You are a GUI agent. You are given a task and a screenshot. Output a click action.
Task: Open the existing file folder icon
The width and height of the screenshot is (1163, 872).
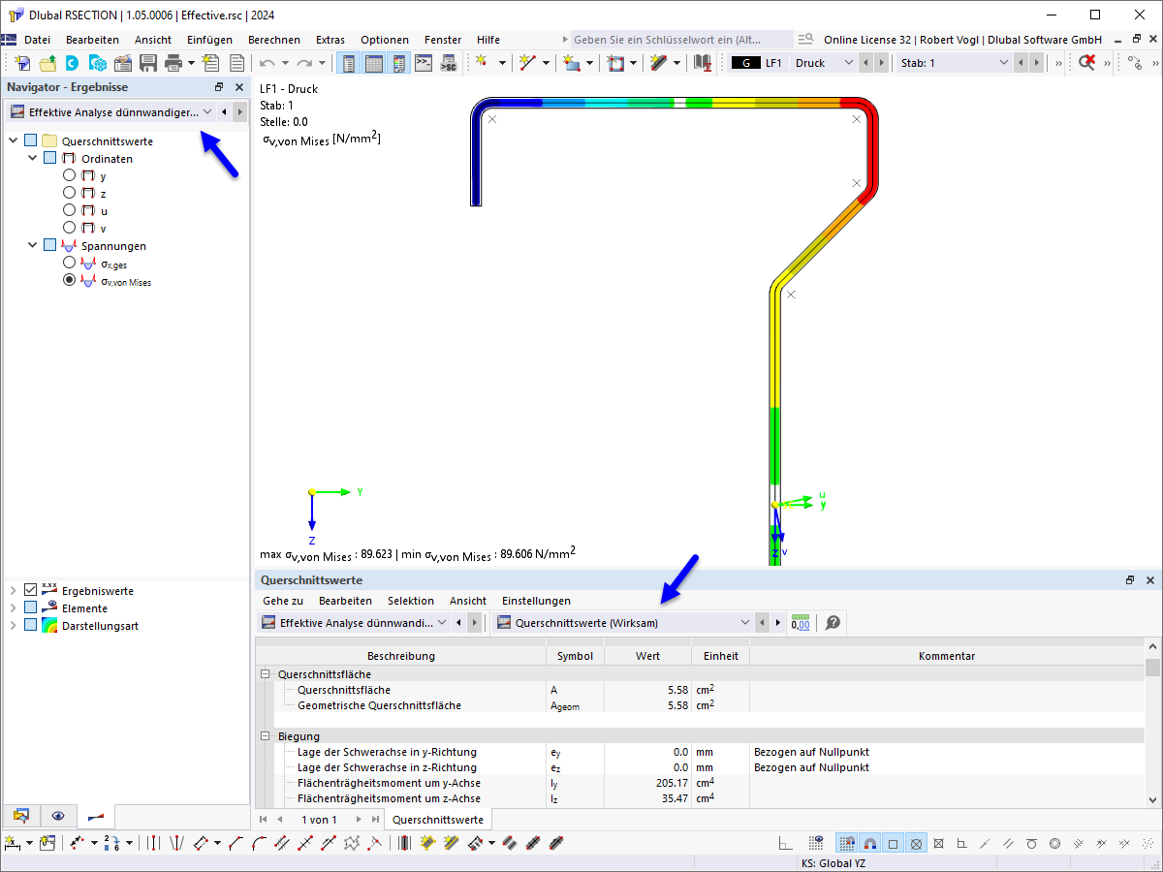coord(47,63)
